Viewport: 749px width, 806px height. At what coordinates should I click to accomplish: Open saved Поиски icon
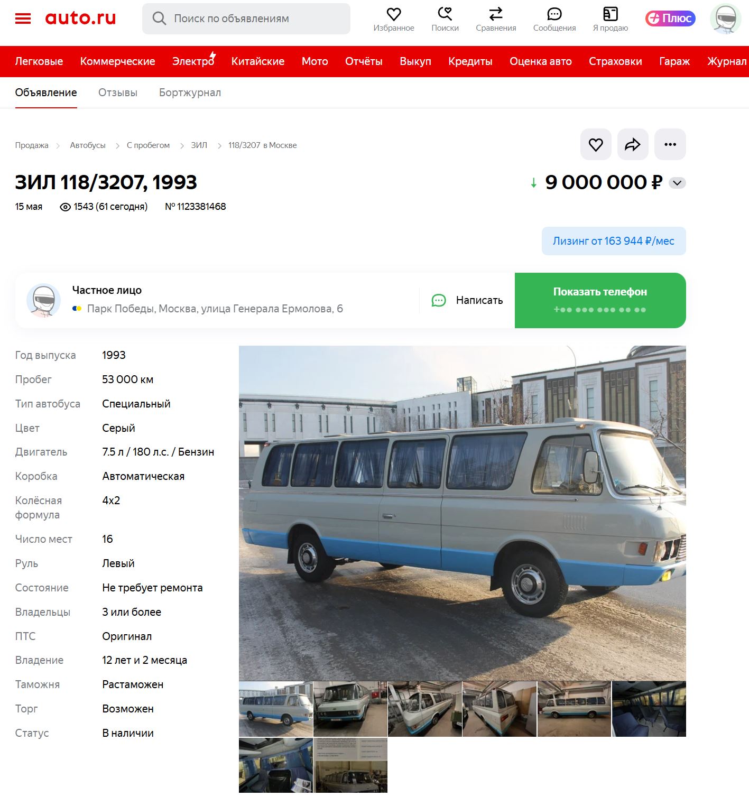(445, 14)
